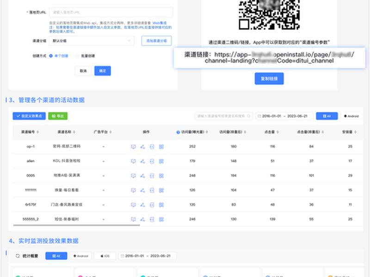This screenshot has width=370, height=277.
Task: Click the table horizontal scrollbar
Action: pos(76,225)
